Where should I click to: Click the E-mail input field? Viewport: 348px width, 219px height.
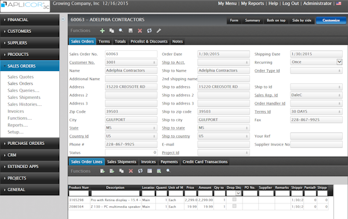[223, 144]
